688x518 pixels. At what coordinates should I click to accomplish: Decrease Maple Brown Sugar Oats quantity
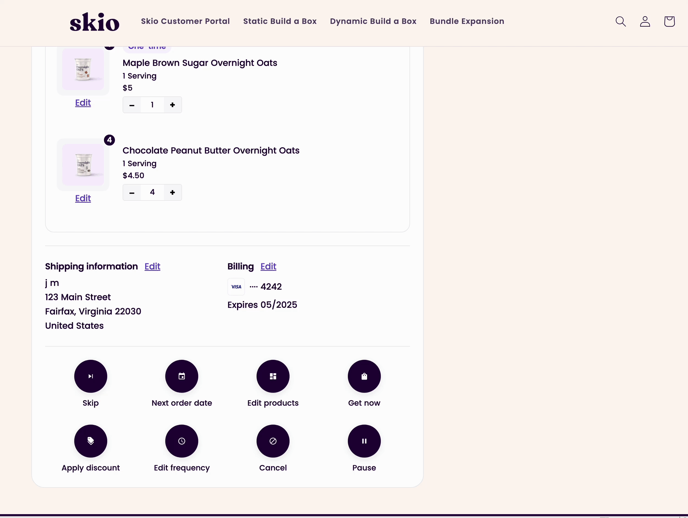[x=132, y=105]
